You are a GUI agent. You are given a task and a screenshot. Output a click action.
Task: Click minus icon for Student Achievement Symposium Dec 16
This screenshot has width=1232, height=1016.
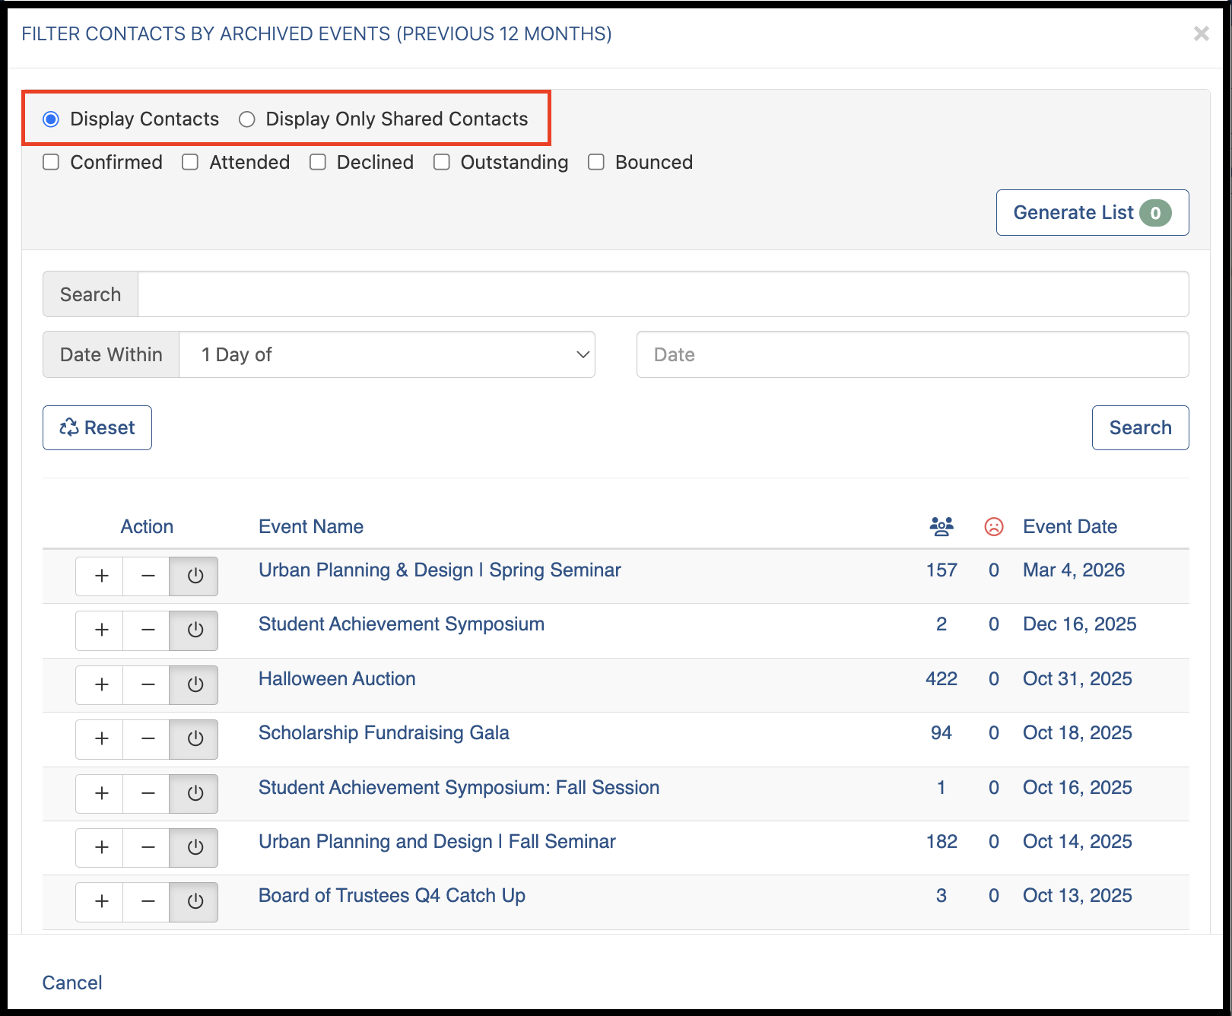point(147,630)
